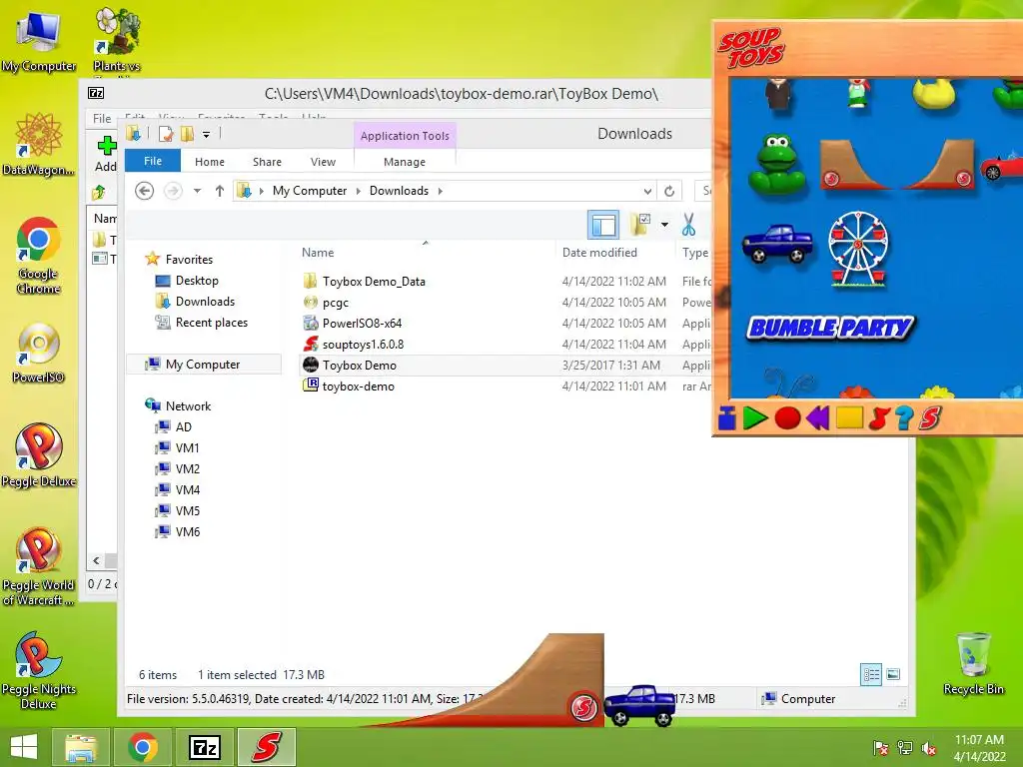Refresh the Downloads folder view

tap(668, 191)
